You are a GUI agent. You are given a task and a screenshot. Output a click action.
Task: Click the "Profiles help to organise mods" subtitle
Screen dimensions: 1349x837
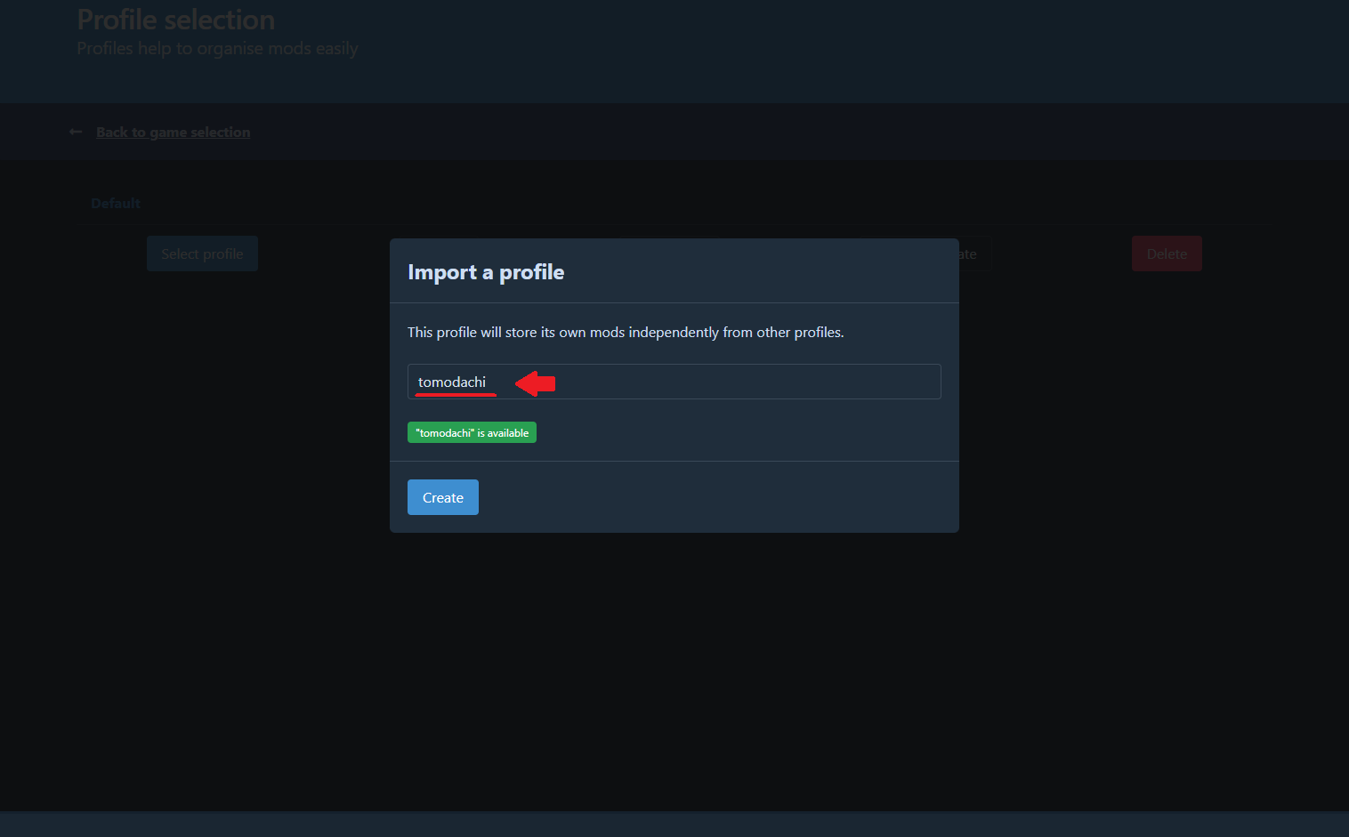tap(217, 49)
